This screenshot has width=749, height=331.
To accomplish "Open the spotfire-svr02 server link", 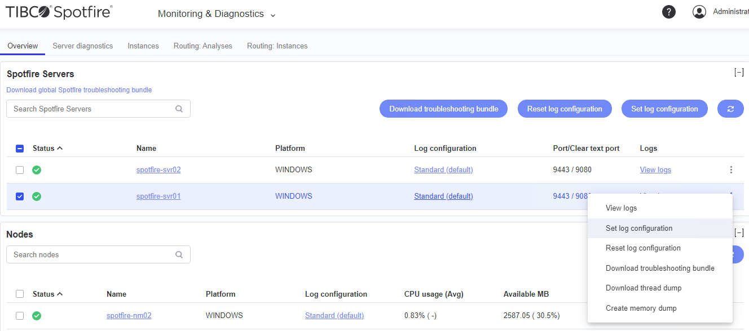I will coord(158,170).
